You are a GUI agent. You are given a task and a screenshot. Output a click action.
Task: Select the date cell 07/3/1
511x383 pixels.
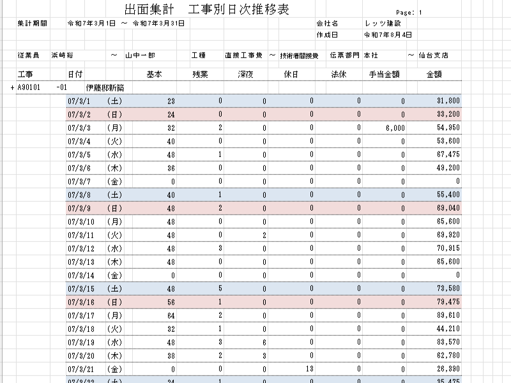pos(79,101)
